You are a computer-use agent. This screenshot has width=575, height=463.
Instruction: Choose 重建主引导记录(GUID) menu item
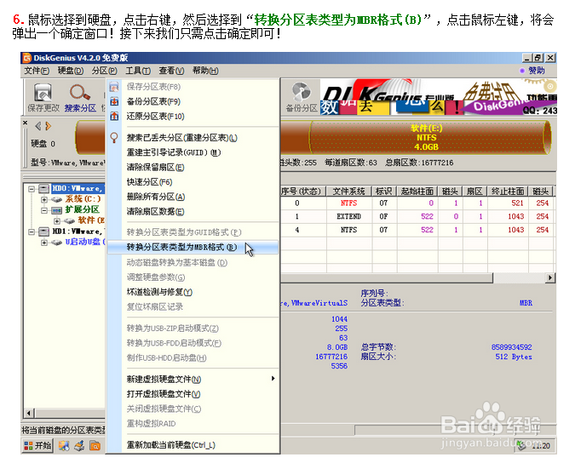[193, 152]
